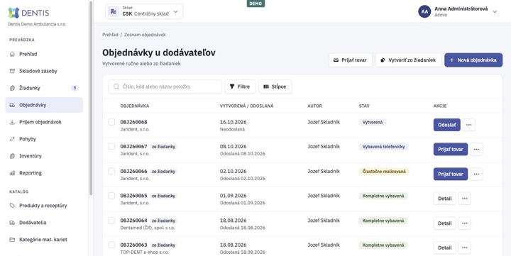Tick checkbox for order OBJ260065
Viewport: 511px width, 256px height.
tap(111, 196)
